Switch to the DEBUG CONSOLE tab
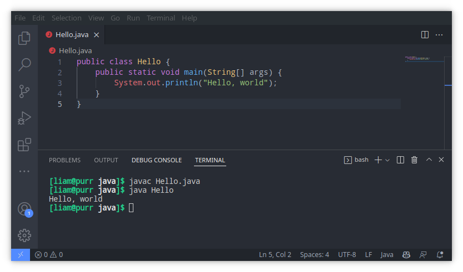The height and width of the screenshot is (272, 463). pyautogui.click(x=156, y=160)
